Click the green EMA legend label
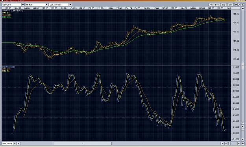 (6, 17)
